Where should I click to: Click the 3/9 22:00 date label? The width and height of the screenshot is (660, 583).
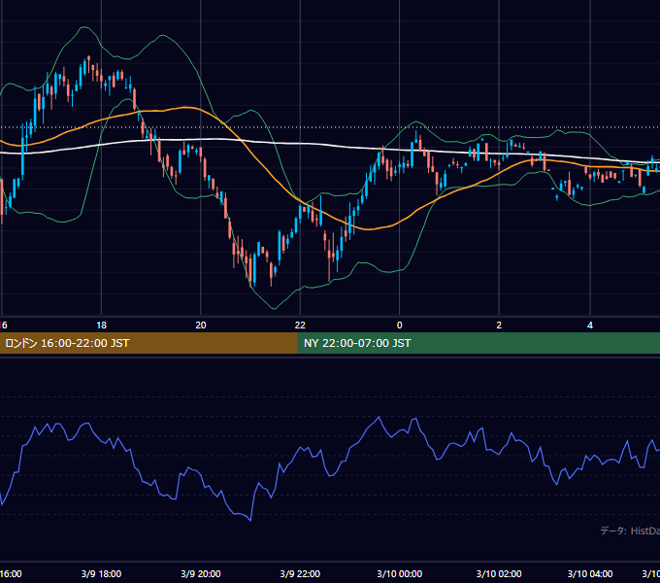pyautogui.click(x=300, y=573)
